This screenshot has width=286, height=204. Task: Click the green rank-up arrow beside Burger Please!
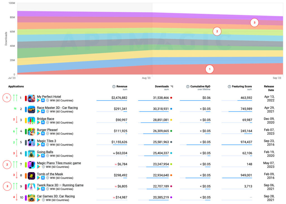click(x=16, y=131)
